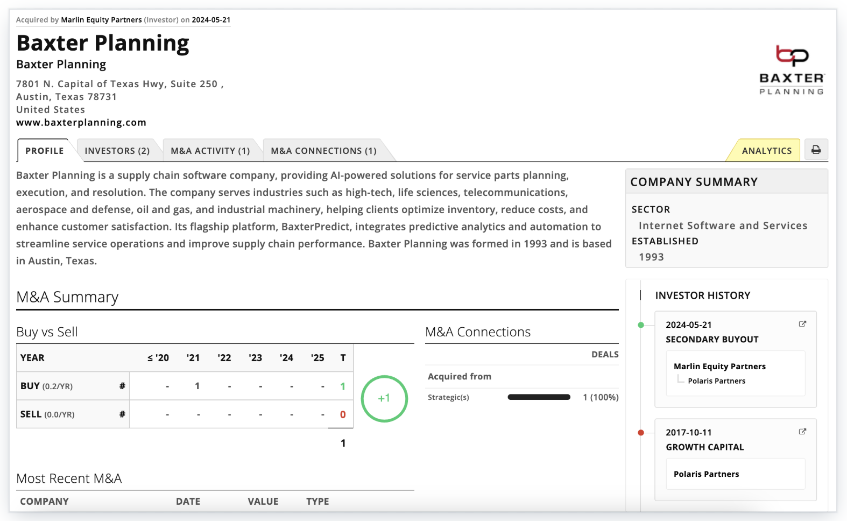847x521 pixels.
Task: Print the company profile via printer icon
Action: (816, 150)
